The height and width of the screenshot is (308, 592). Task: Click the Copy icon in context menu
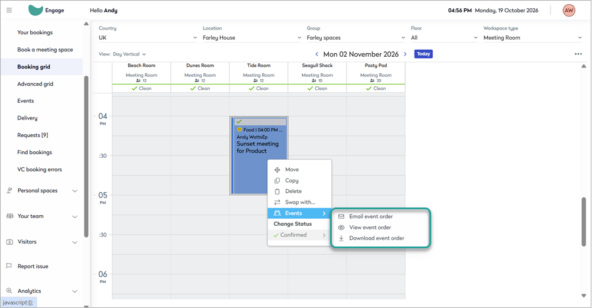click(277, 180)
